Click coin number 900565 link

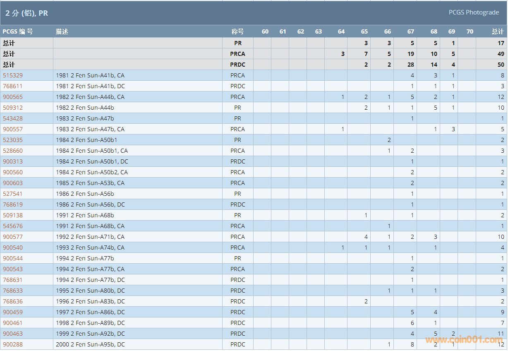(13, 97)
